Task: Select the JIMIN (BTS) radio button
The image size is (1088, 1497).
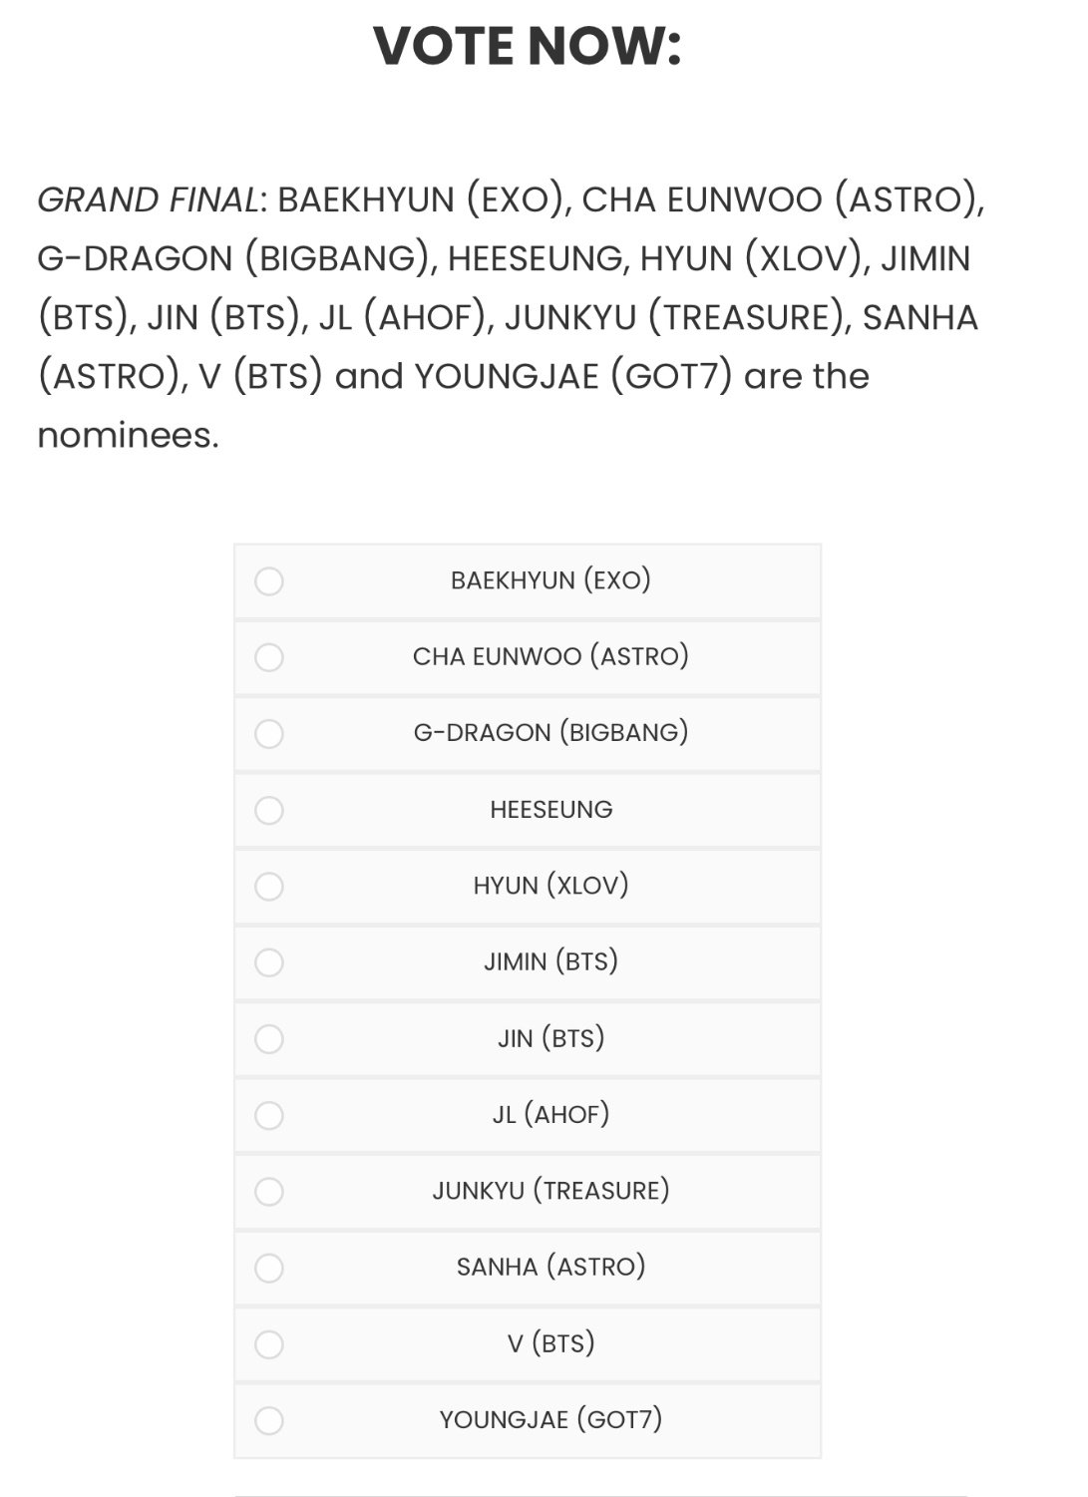Action: (269, 962)
